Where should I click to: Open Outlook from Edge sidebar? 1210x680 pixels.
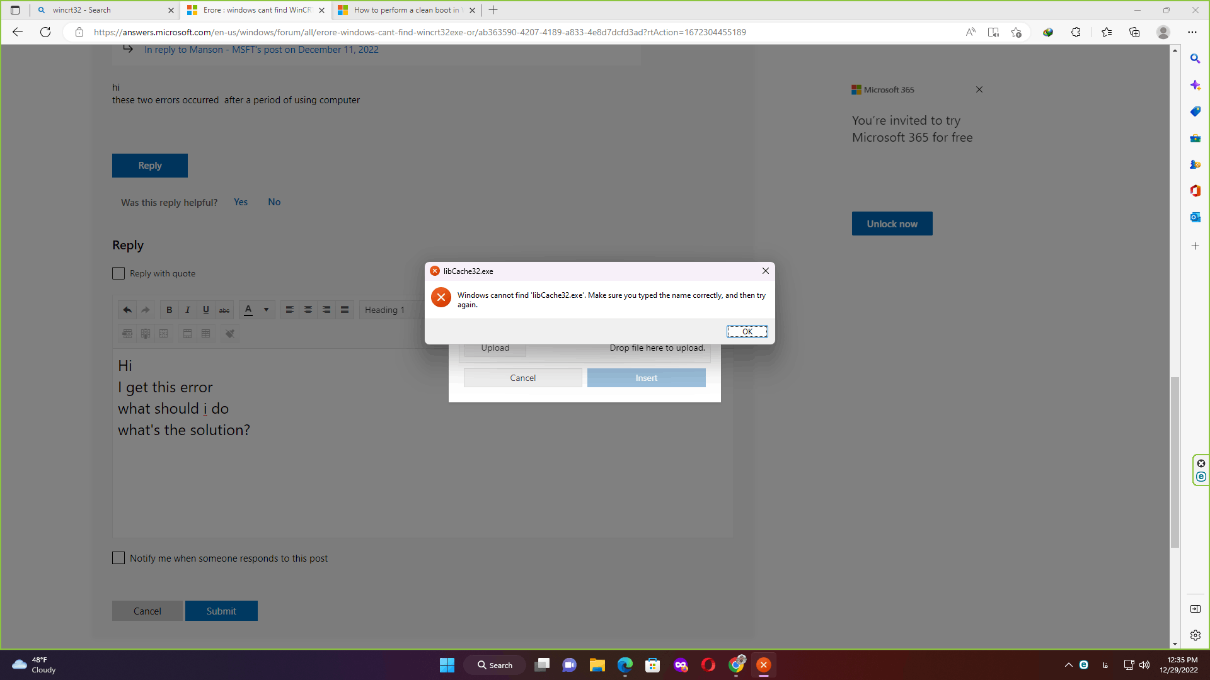pos(1195,217)
